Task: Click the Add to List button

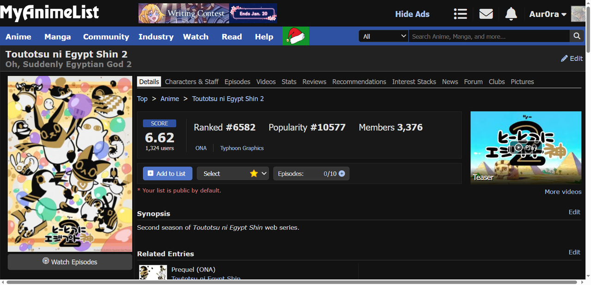Action: pos(168,173)
